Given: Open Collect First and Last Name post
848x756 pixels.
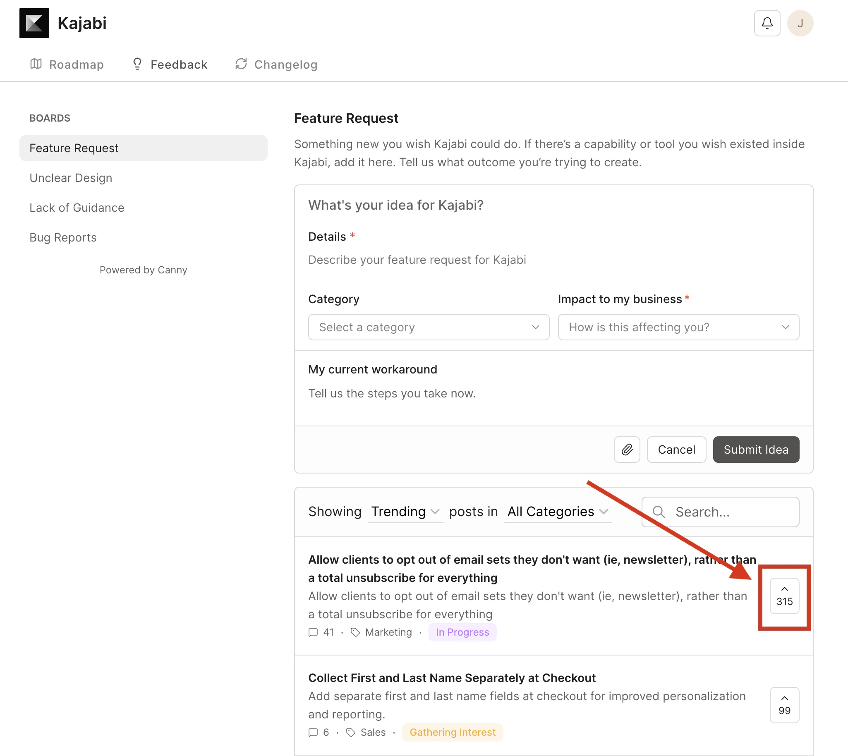Looking at the screenshot, I should 452,678.
